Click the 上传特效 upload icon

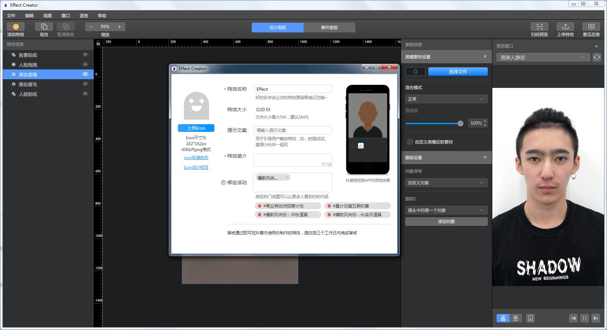(565, 26)
